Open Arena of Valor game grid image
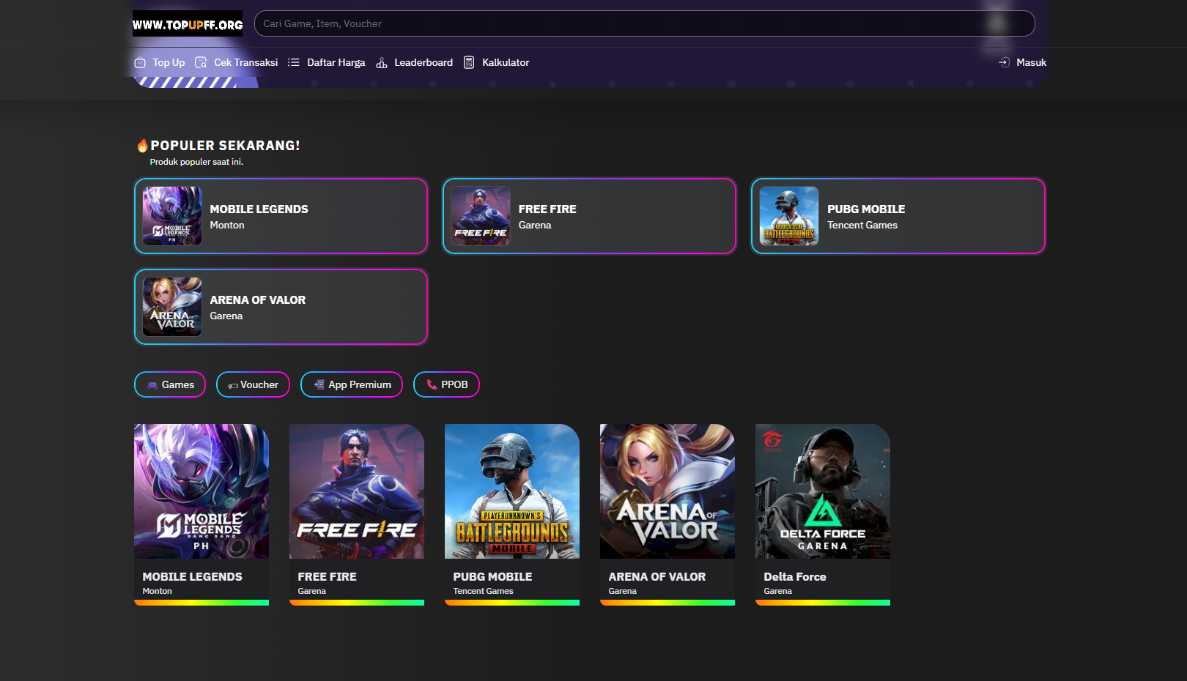Screen dimensions: 1187x681 coord(668,491)
